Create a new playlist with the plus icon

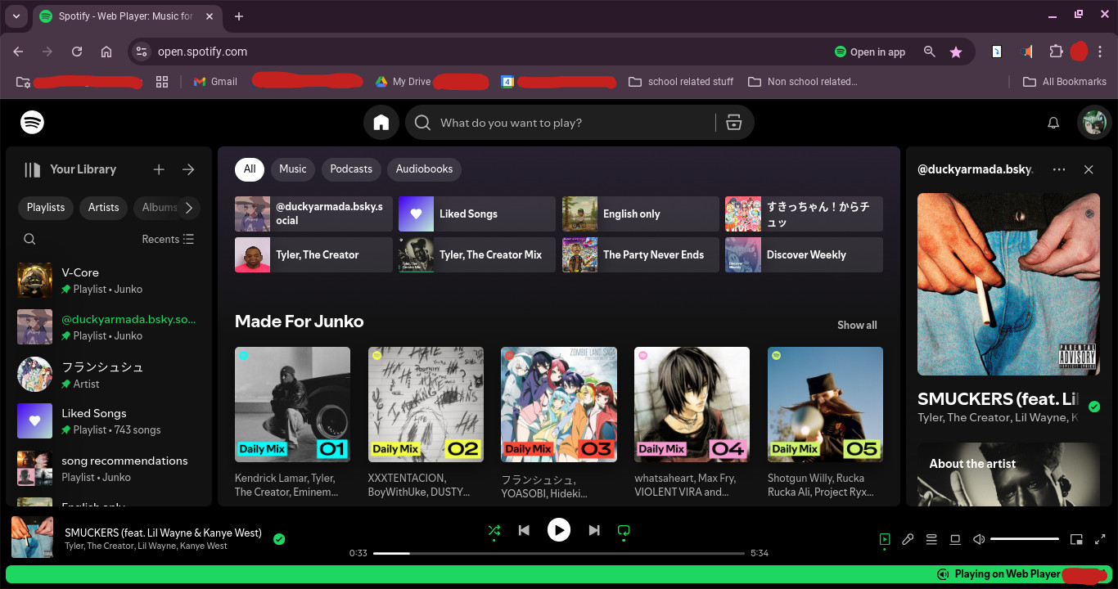(159, 169)
